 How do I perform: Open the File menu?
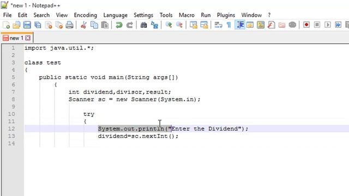pyautogui.click(x=7, y=15)
